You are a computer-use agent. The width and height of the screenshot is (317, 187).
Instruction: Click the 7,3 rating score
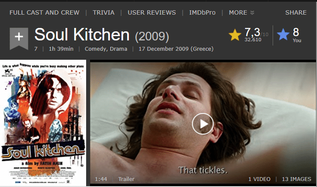click(252, 32)
